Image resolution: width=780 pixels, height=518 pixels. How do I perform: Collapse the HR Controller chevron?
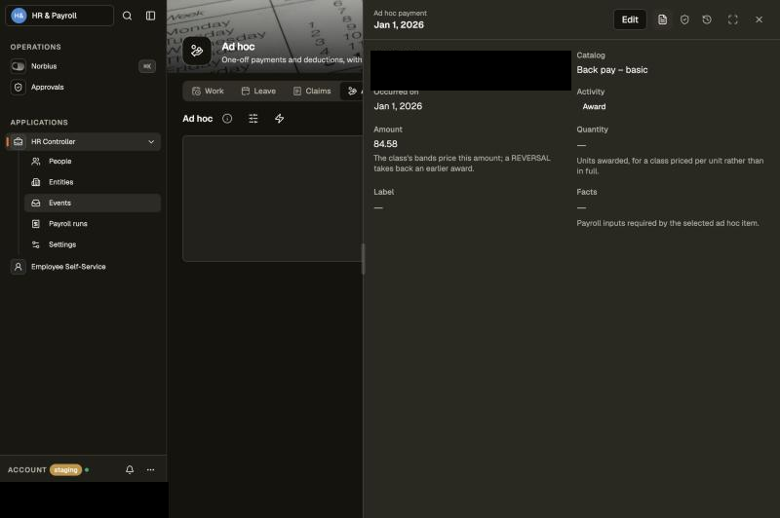point(151,142)
